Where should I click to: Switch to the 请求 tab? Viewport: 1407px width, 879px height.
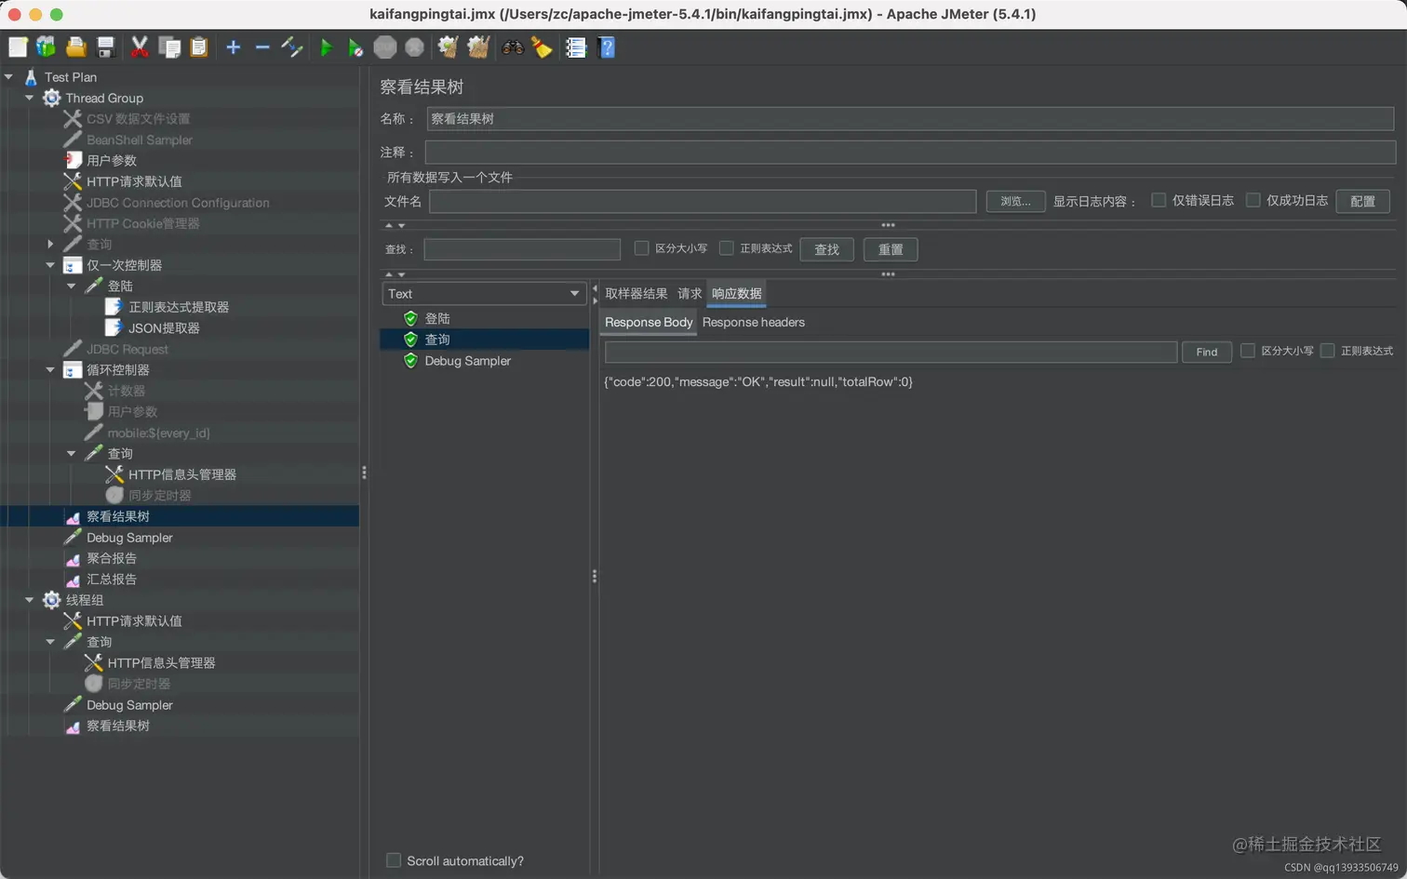(x=690, y=294)
